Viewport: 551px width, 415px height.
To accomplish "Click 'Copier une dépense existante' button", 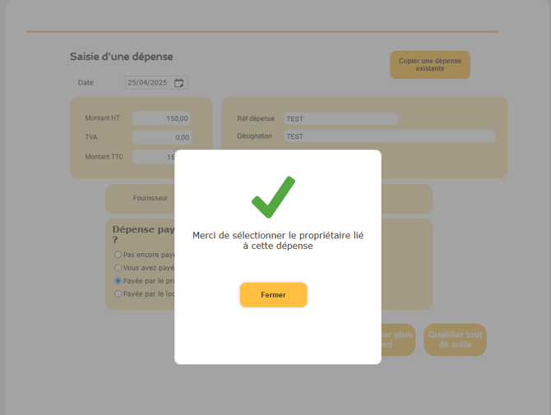I will 430,65.
